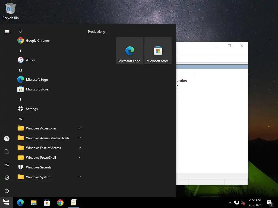The height and width of the screenshot is (208, 278).
Task: Expand the Windows Administrative Tools chevron
Action: click(80, 138)
